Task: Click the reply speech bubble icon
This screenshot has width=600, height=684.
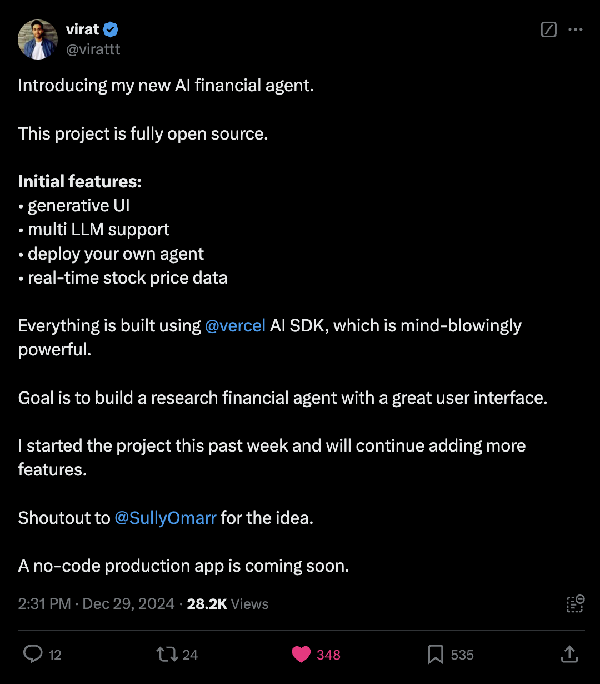Action: [x=33, y=655]
